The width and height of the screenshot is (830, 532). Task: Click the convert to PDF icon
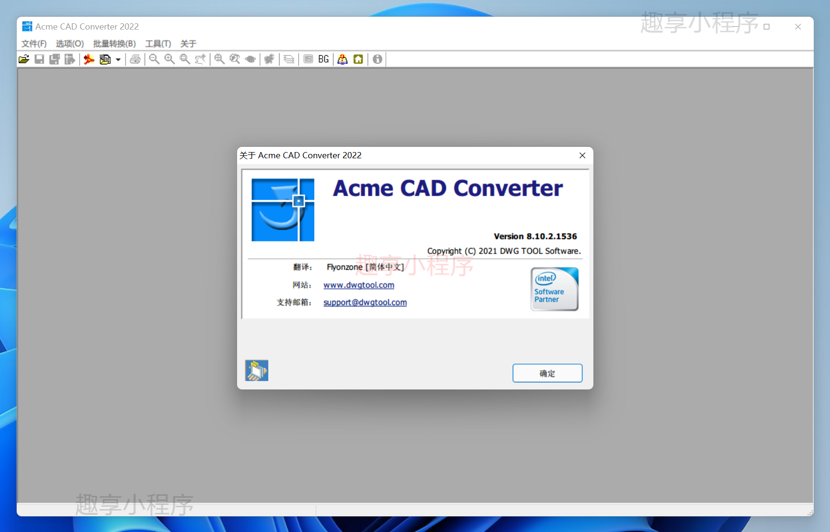[89, 59]
